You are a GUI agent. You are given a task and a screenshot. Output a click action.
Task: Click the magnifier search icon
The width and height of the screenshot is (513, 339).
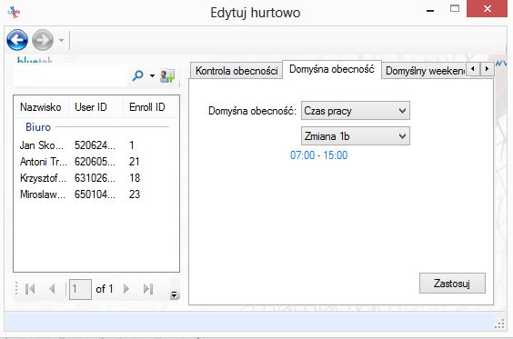click(137, 75)
